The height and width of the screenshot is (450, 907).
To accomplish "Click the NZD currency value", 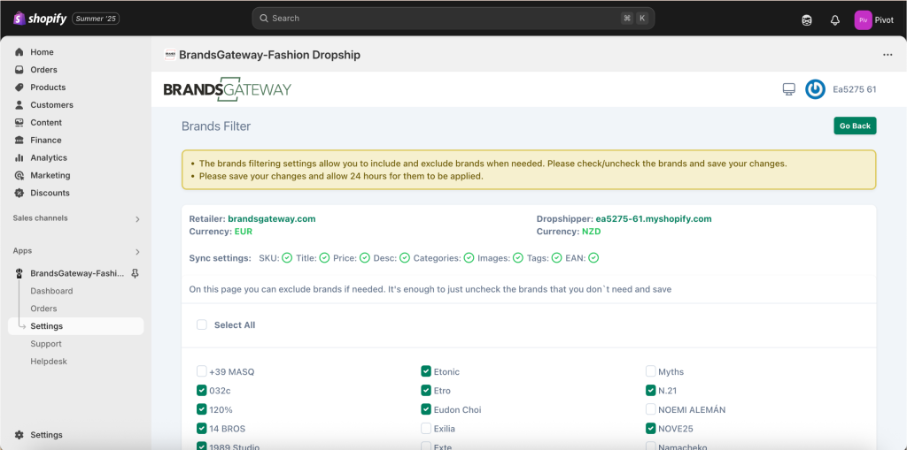I will (x=592, y=231).
